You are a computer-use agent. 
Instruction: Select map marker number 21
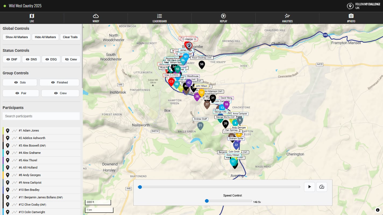point(200,125)
